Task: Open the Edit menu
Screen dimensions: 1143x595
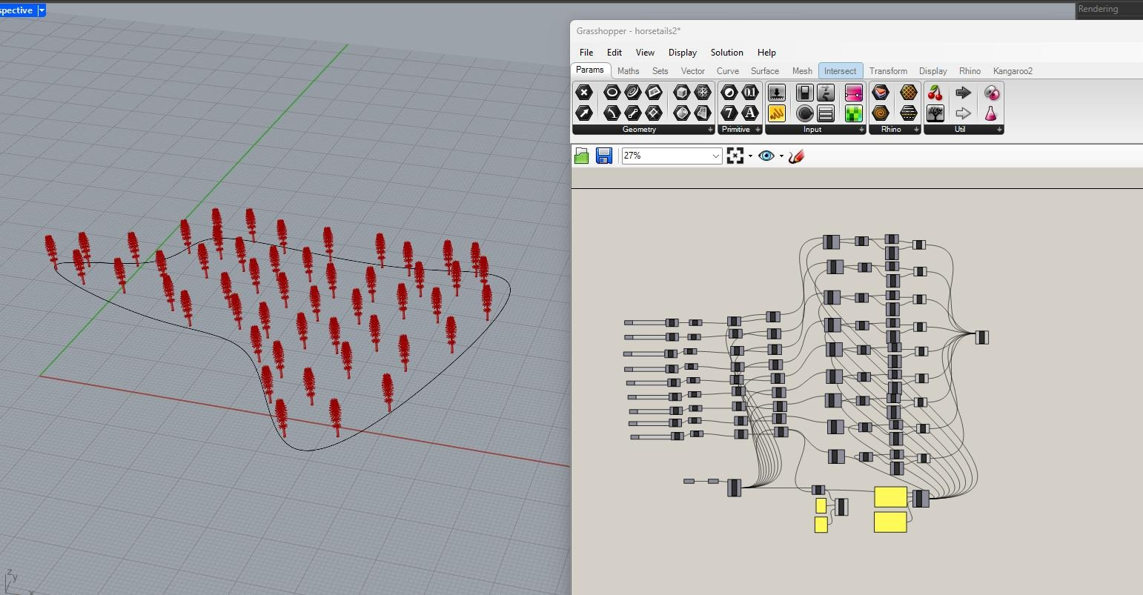Action: (x=614, y=53)
